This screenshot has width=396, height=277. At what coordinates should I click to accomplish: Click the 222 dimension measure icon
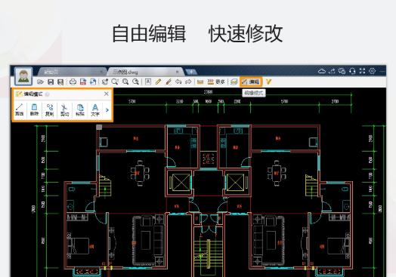[210, 82]
